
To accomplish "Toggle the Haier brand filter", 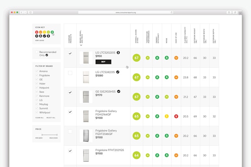I will [x=36, y=84].
